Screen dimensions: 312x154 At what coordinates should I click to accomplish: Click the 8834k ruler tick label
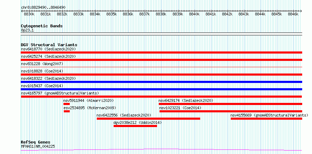pyautogui.click(x=95, y=14)
